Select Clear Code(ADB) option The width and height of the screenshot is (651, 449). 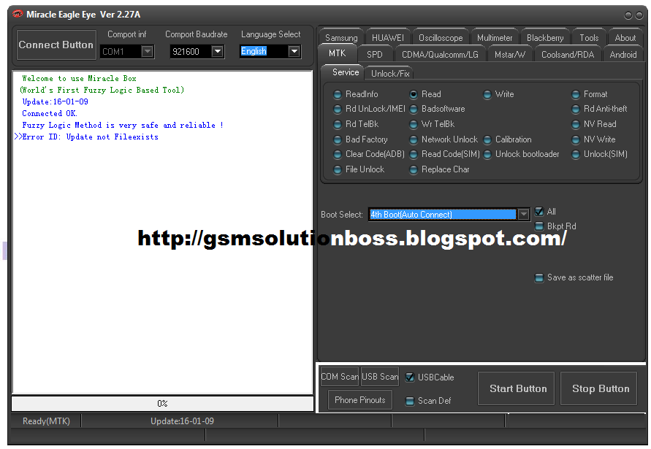[369, 154]
